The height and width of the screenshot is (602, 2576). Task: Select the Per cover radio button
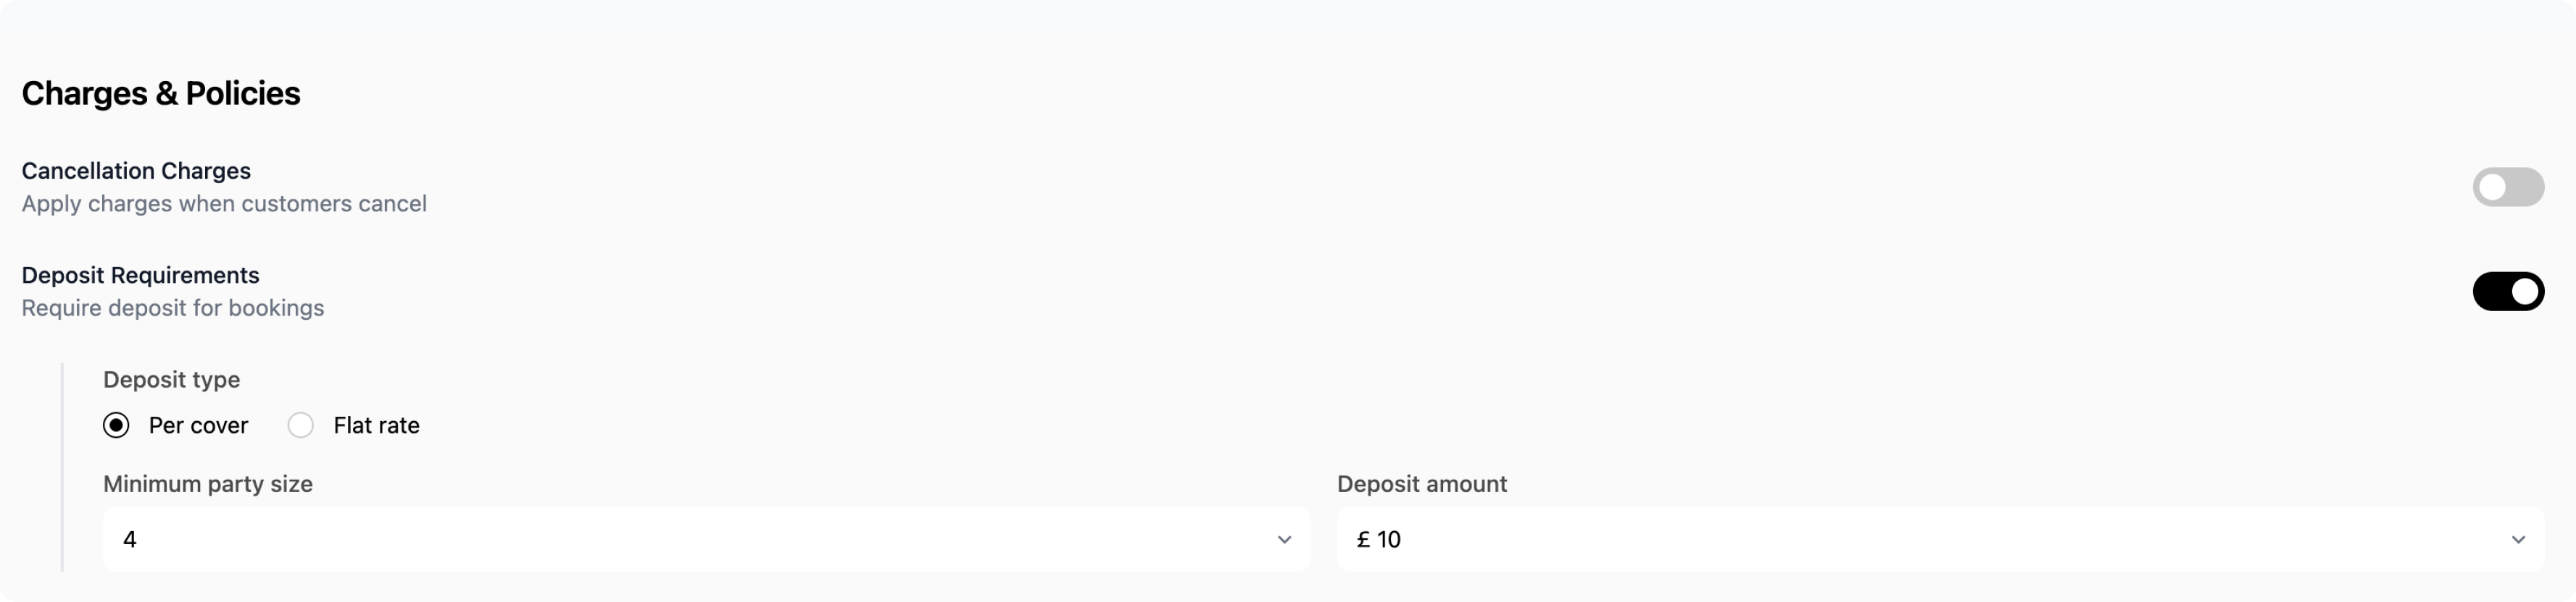click(116, 425)
